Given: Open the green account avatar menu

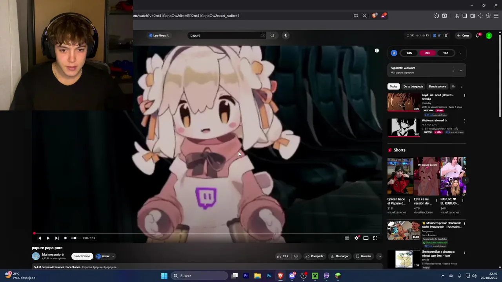Looking at the screenshot, I should [x=489, y=36].
